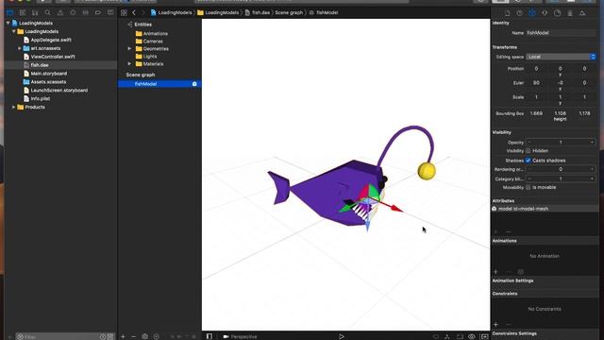Select Scene graph in the breadcrumb bar

(x=289, y=12)
